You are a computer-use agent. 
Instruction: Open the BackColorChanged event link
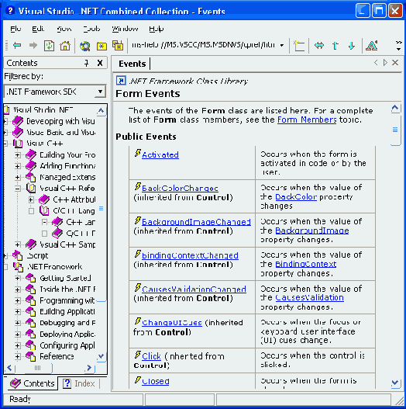(x=180, y=188)
